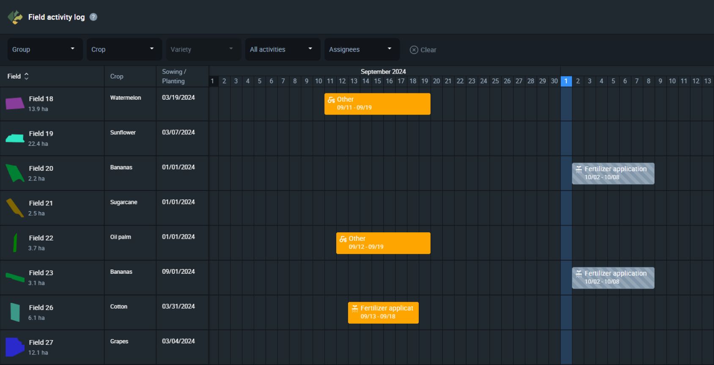Click the Crop column header
Viewport: 714px width, 365px height.
tap(117, 76)
